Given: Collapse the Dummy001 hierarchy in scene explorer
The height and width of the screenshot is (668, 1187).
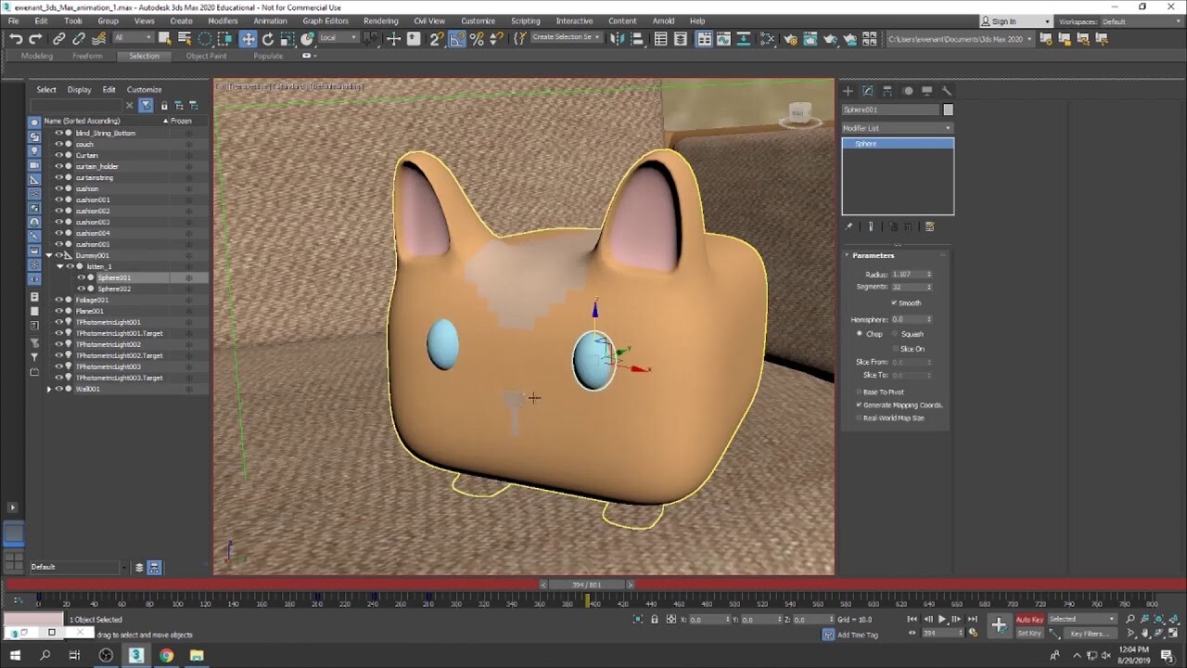Looking at the screenshot, I should (x=48, y=254).
